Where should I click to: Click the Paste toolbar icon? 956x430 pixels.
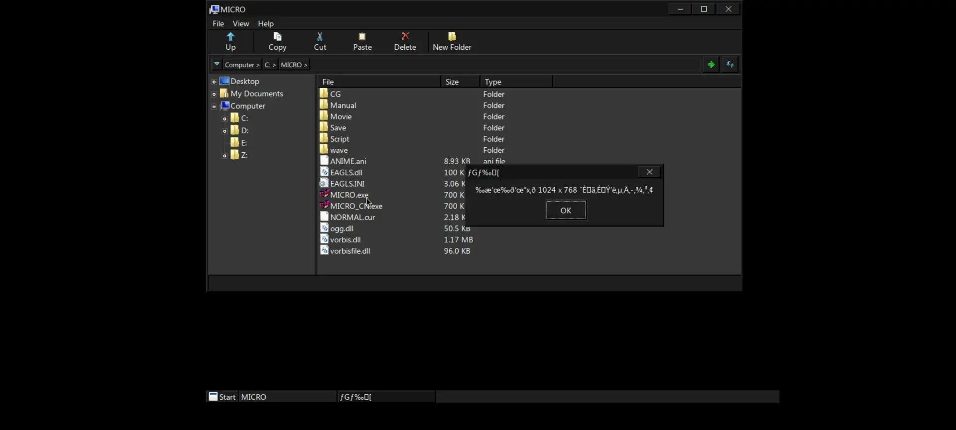pyautogui.click(x=362, y=36)
